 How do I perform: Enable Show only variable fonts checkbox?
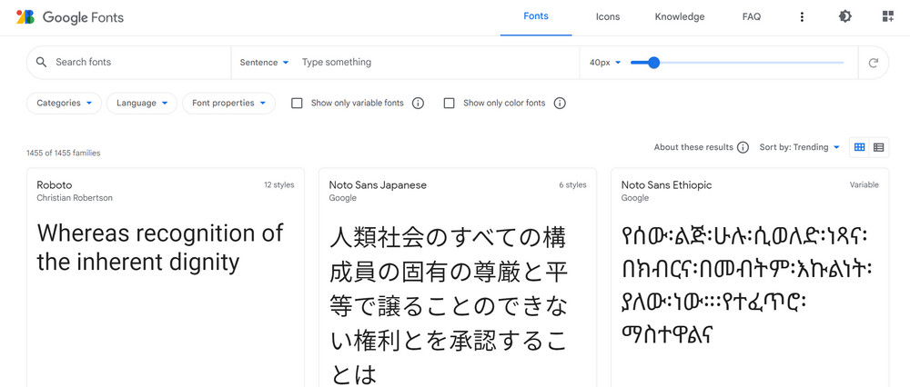[x=297, y=104]
